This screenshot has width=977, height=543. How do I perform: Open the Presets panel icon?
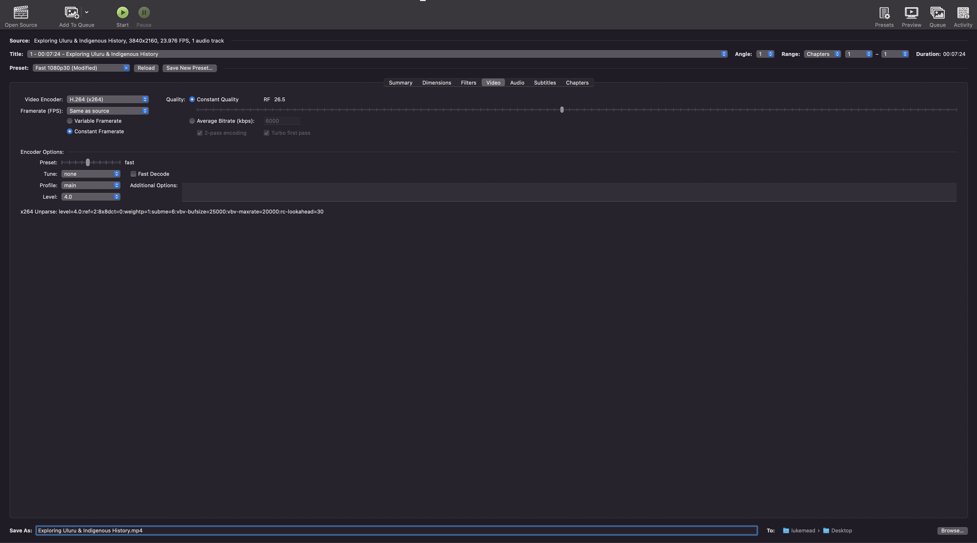click(884, 13)
